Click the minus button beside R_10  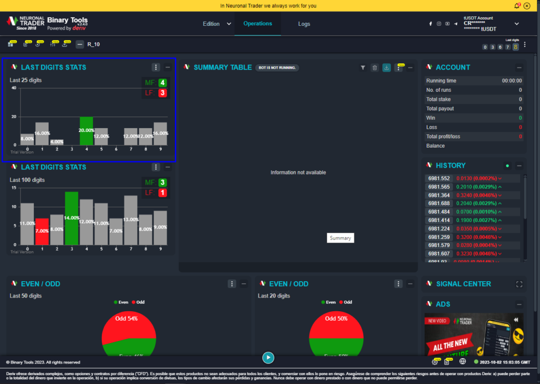click(80, 44)
